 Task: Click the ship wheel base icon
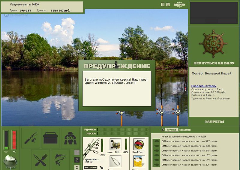click(x=213, y=43)
